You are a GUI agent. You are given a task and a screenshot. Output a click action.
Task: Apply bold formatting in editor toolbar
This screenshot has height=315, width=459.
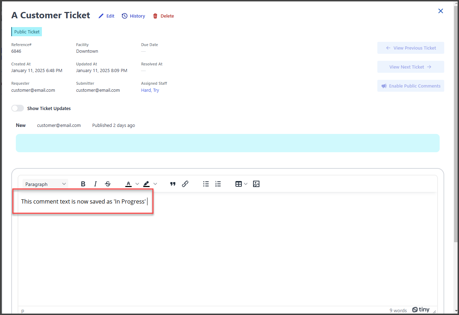pyautogui.click(x=83, y=184)
